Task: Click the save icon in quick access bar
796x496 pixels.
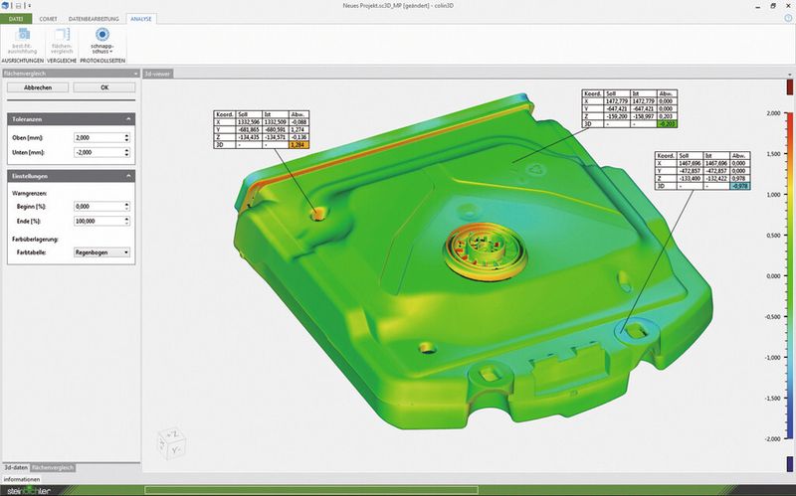Action: click(x=18, y=6)
